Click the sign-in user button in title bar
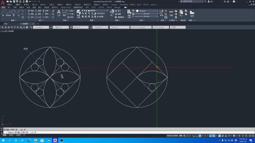255x143 pixels. [x=210, y=2]
